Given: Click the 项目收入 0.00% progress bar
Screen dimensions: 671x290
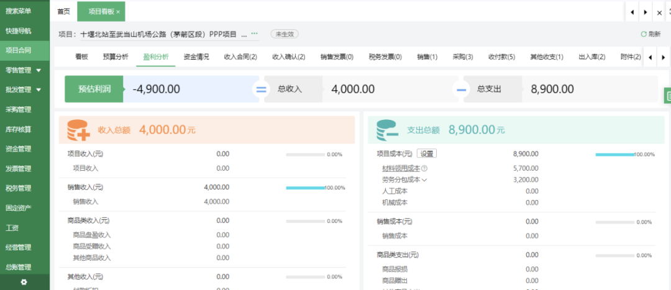Looking at the screenshot, I should tap(306, 155).
